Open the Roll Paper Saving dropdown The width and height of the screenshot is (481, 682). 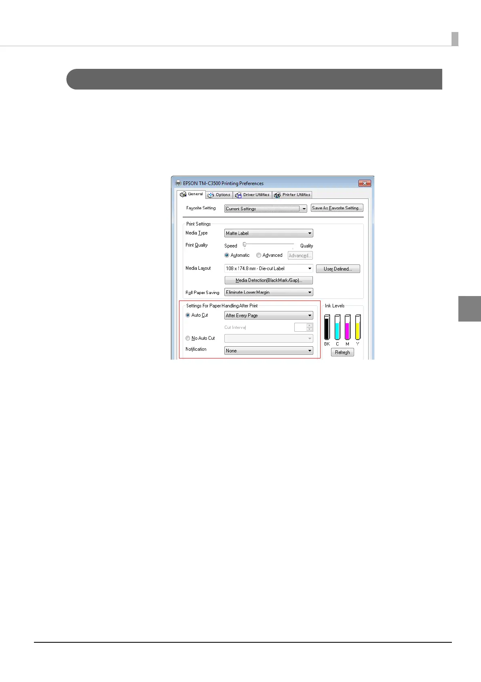pos(269,292)
